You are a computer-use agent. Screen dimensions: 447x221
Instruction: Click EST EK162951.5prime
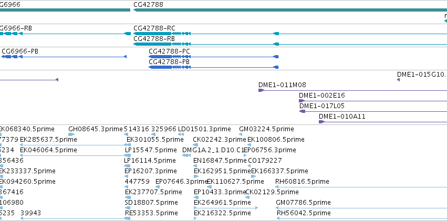click(222, 171)
